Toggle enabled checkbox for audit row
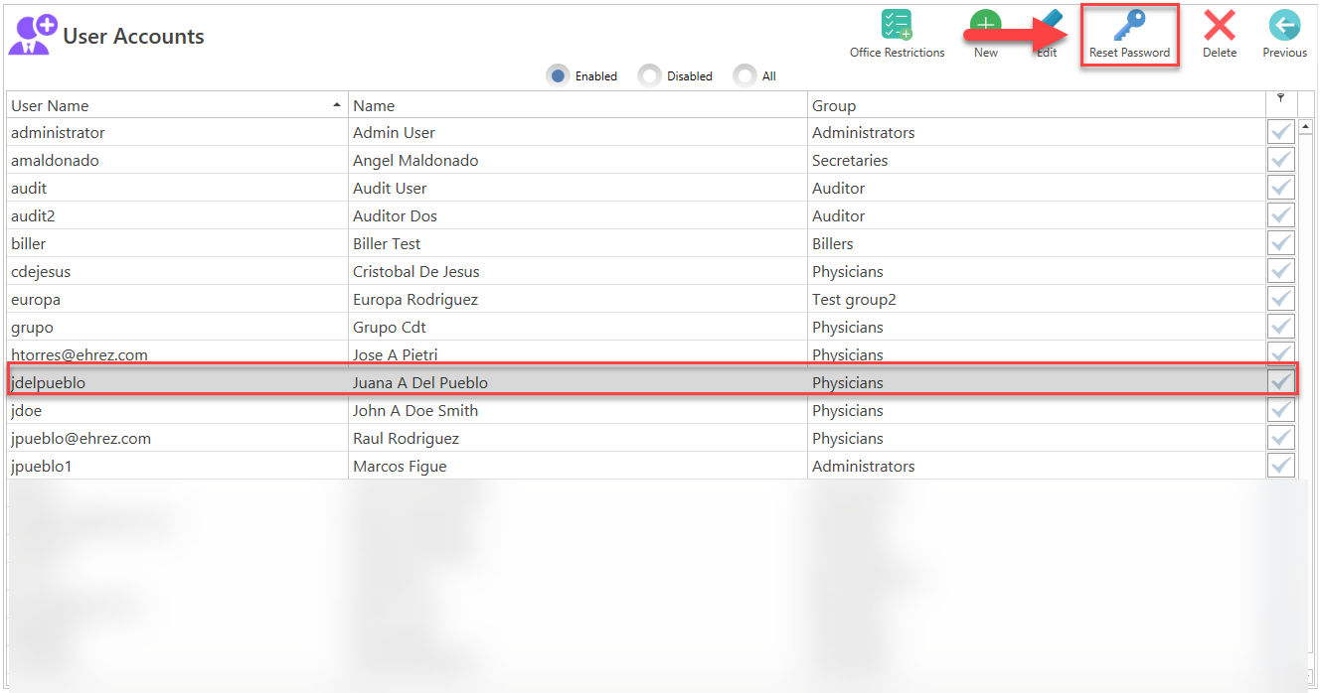1320x693 pixels. pos(1281,188)
